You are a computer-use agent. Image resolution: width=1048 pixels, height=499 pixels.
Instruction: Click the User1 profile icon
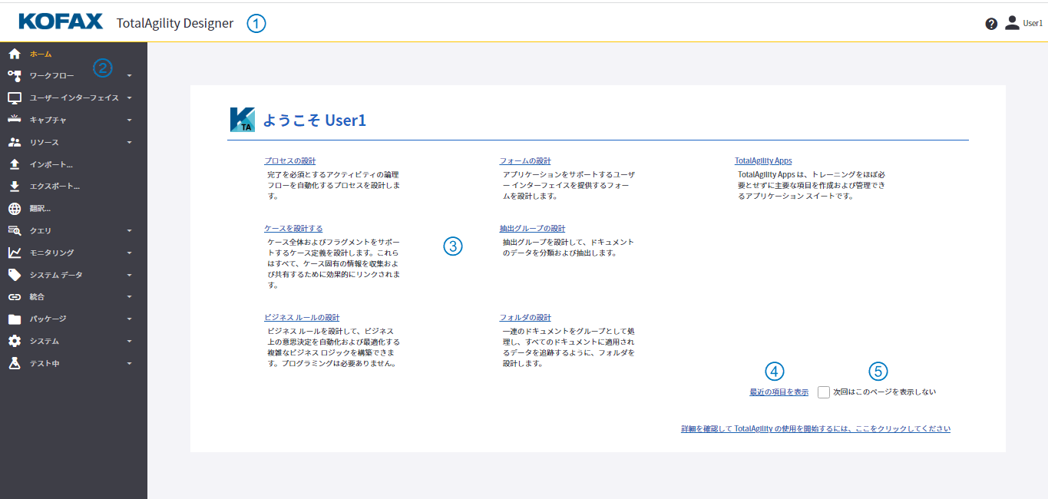(x=1012, y=23)
